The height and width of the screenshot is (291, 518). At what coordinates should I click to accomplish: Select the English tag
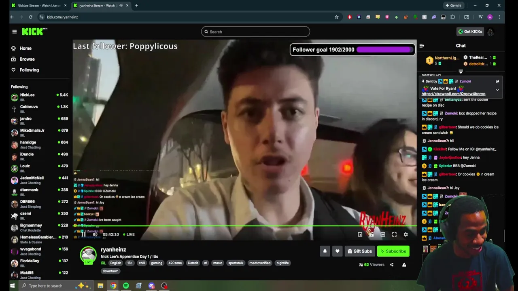[115, 263]
